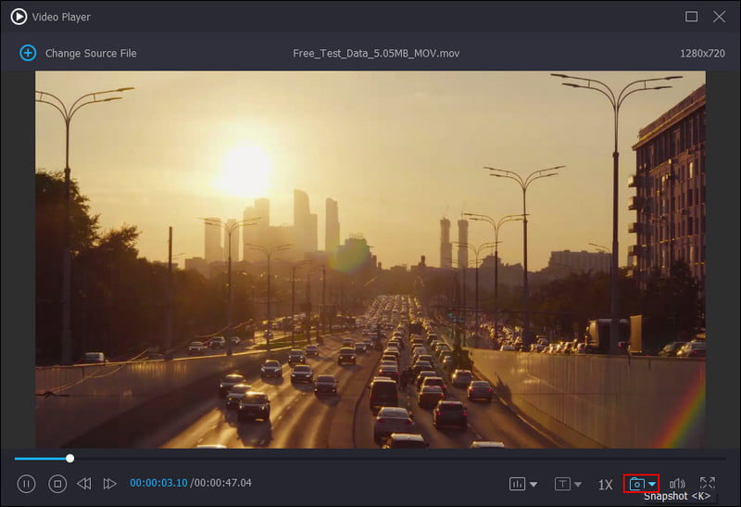Change playback speed via 1X

pyautogui.click(x=605, y=484)
